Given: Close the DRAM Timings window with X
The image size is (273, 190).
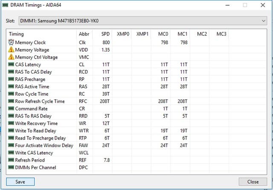Looking at the screenshot, I should pos(263,5).
